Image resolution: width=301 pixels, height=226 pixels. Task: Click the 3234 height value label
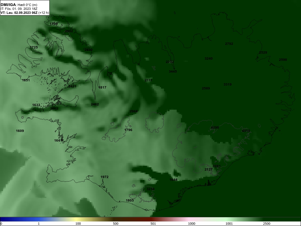pos(150,189)
